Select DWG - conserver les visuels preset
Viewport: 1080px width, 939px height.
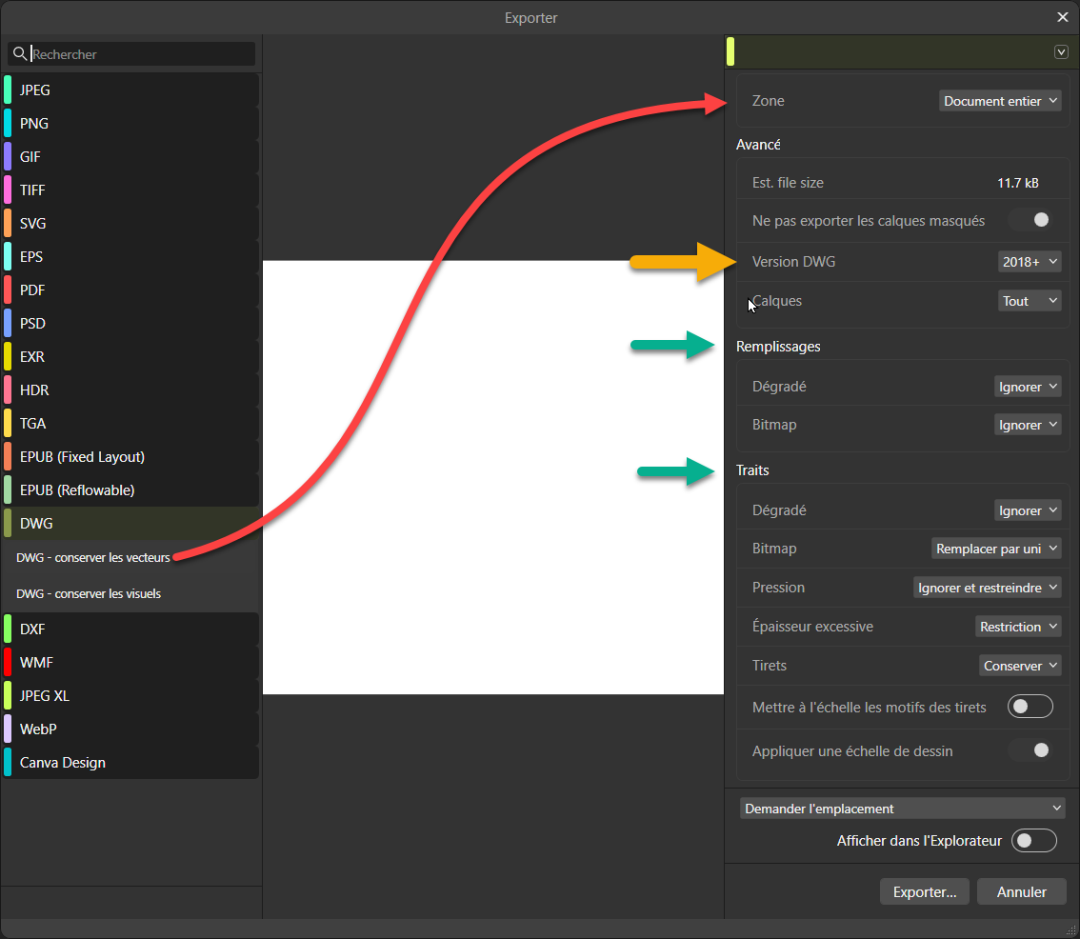[89, 594]
